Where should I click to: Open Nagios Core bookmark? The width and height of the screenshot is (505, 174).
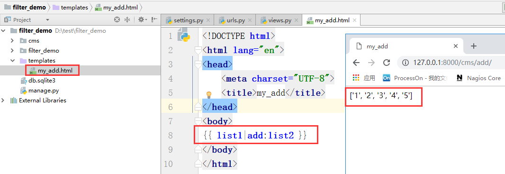(478, 78)
